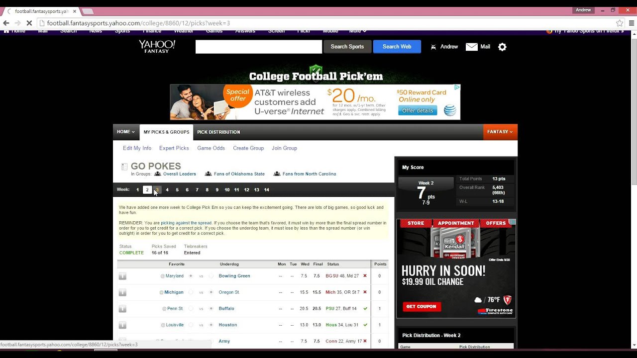Viewport: 637px width, 358px height.
Task: Open the picking against the spread link
Action: click(x=186, y=223)
